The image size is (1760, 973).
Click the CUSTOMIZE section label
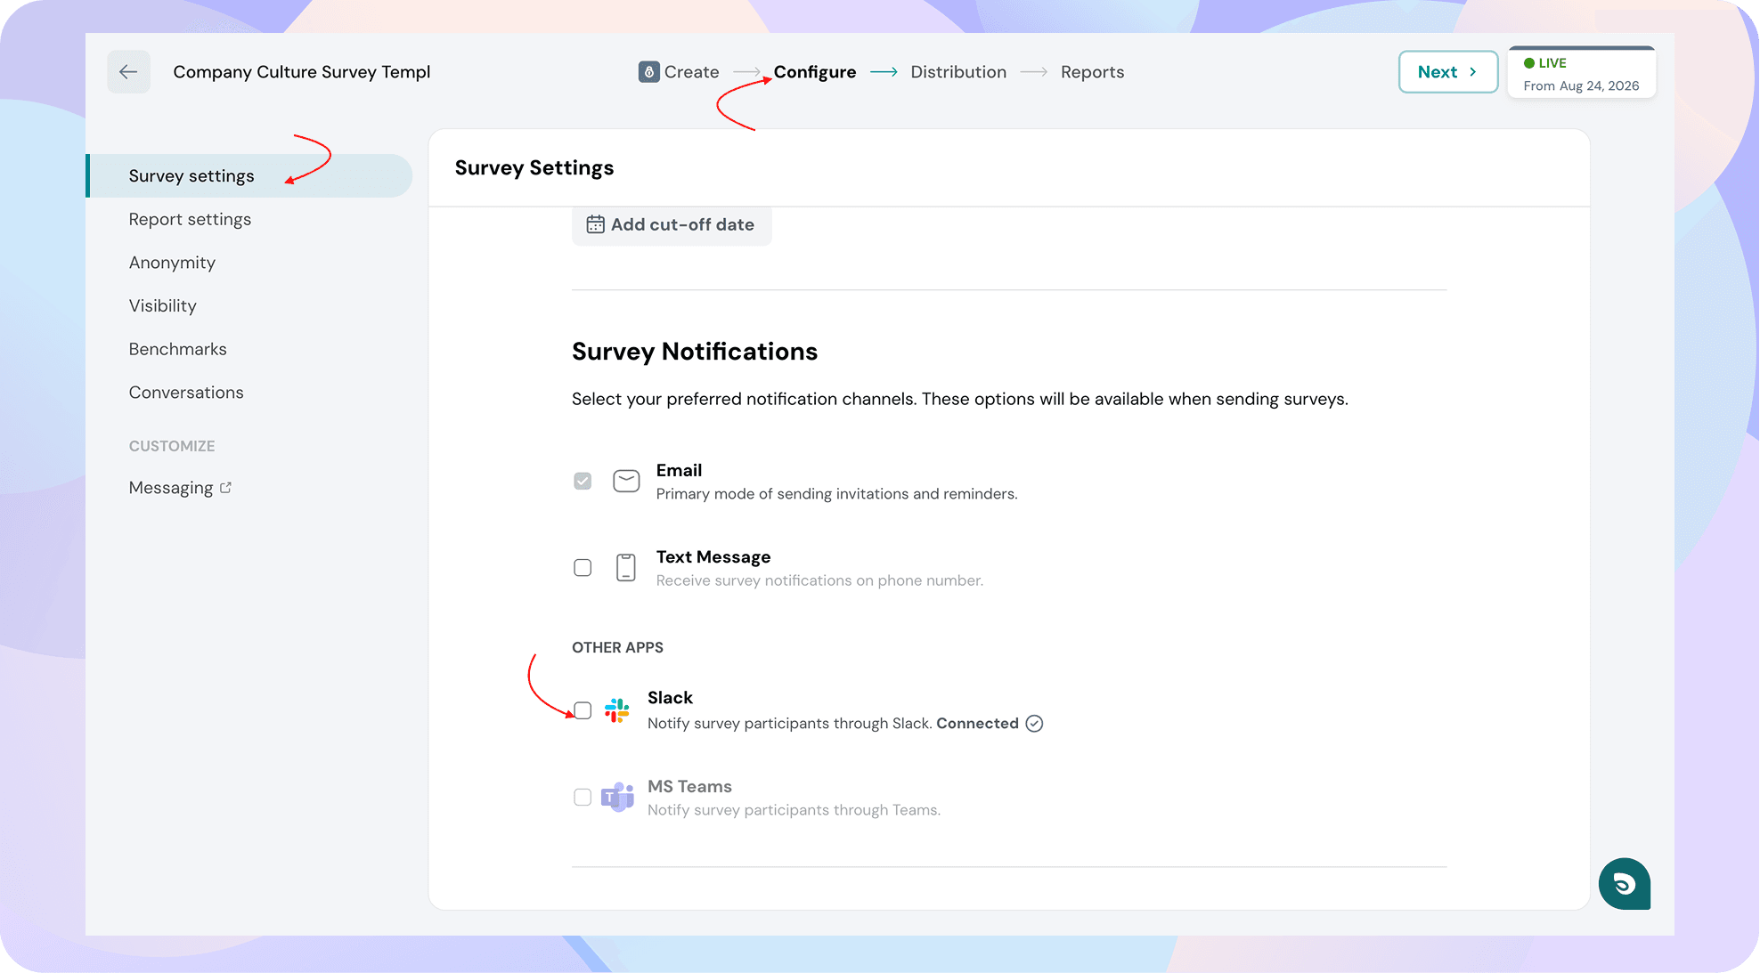click(172, 446)
